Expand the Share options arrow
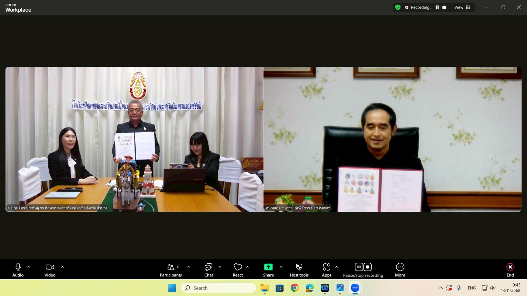Screen dimensions: 527x296 [x=281, y=267]
